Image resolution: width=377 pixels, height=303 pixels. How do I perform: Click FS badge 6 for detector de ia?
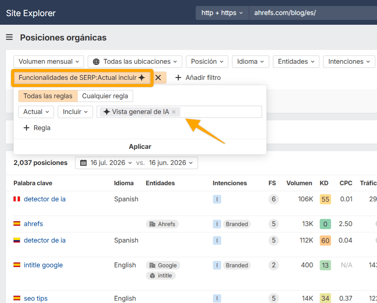[x=273, y=199]
